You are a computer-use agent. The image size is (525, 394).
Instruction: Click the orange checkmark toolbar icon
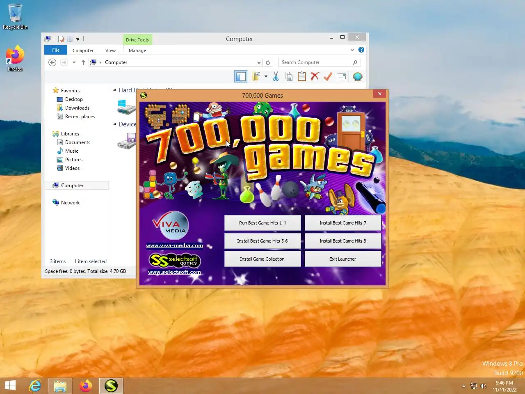pos(328,76)
